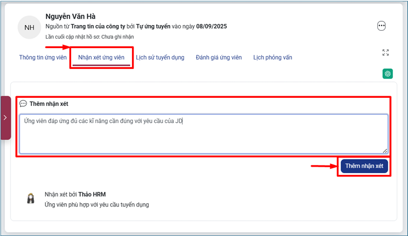Open the Lịch phỏng vấn tab

tap(272, 57)
